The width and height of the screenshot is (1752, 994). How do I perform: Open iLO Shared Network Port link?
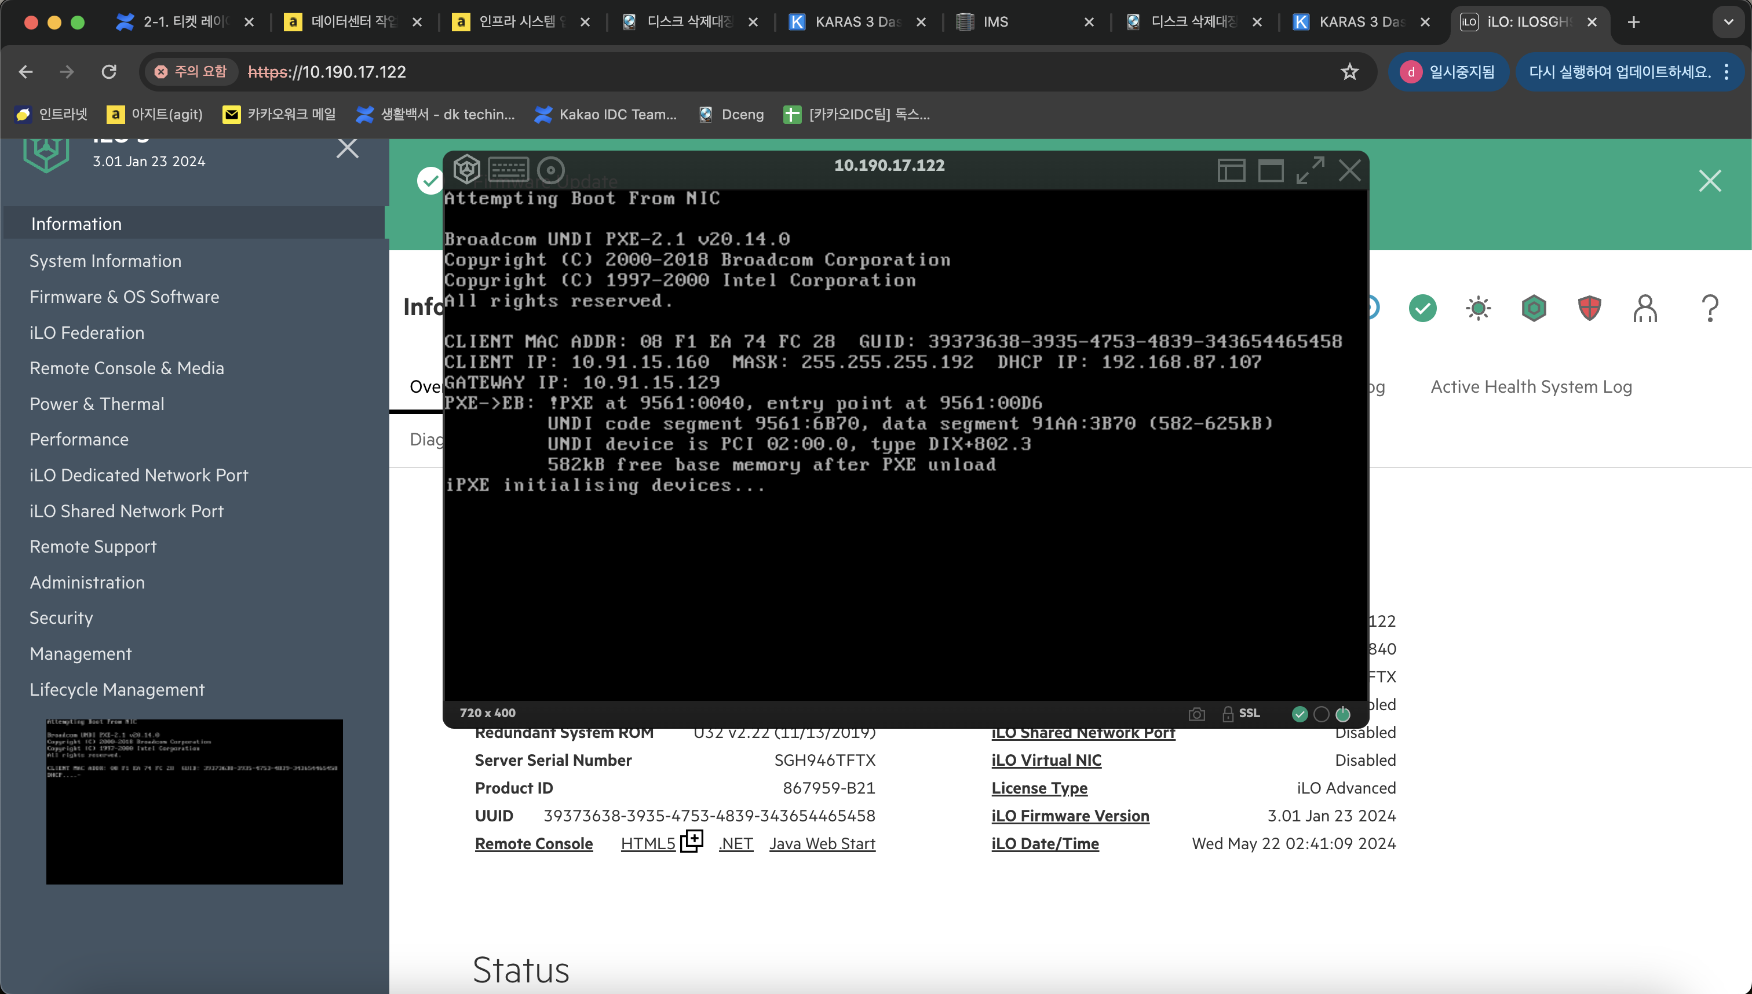point(1083,733)
